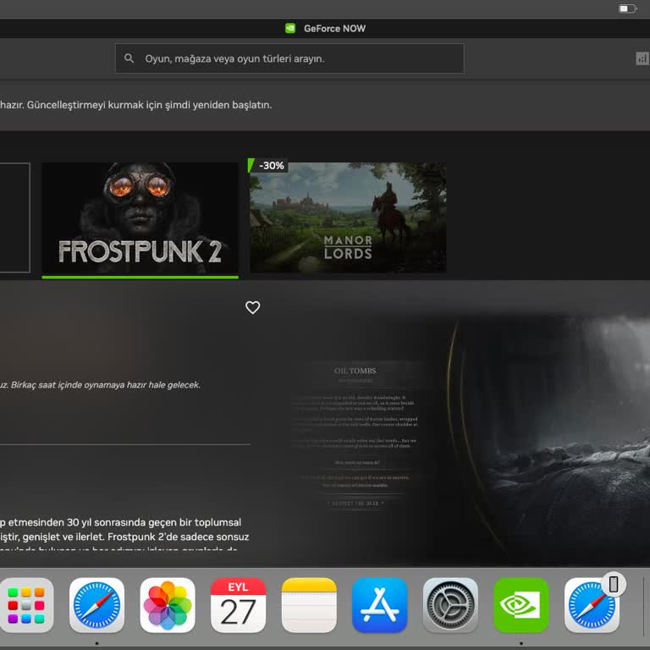Click the GeForce NOW window title
The height and width of the screenshot is (650, 650).
[x=334, y=29]
